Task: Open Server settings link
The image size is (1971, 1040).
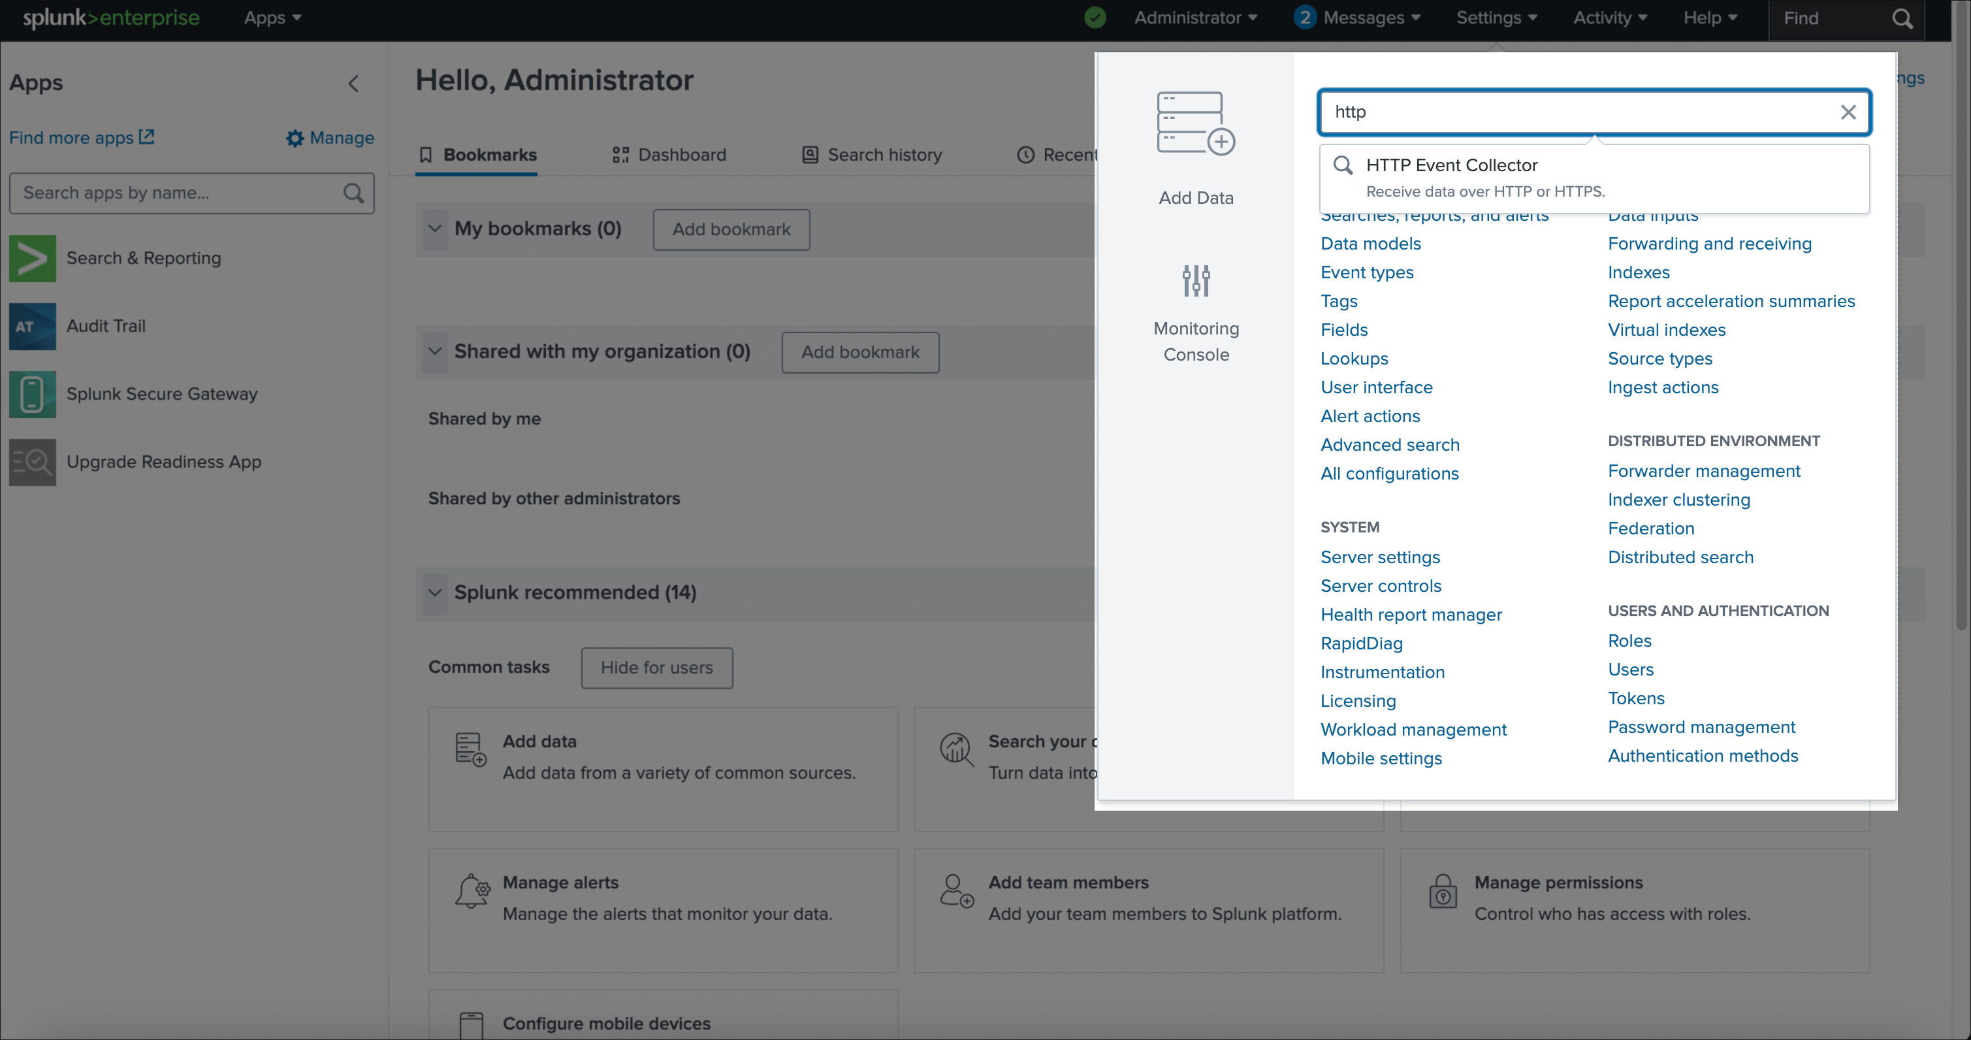Action: (x=1379, y=558)
